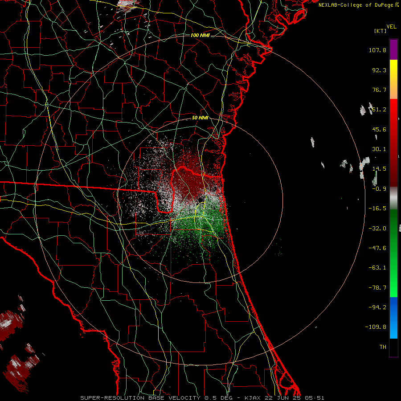Click the -63.1 velocity scale value
This screenshot has width=401, height=401.
377,268
